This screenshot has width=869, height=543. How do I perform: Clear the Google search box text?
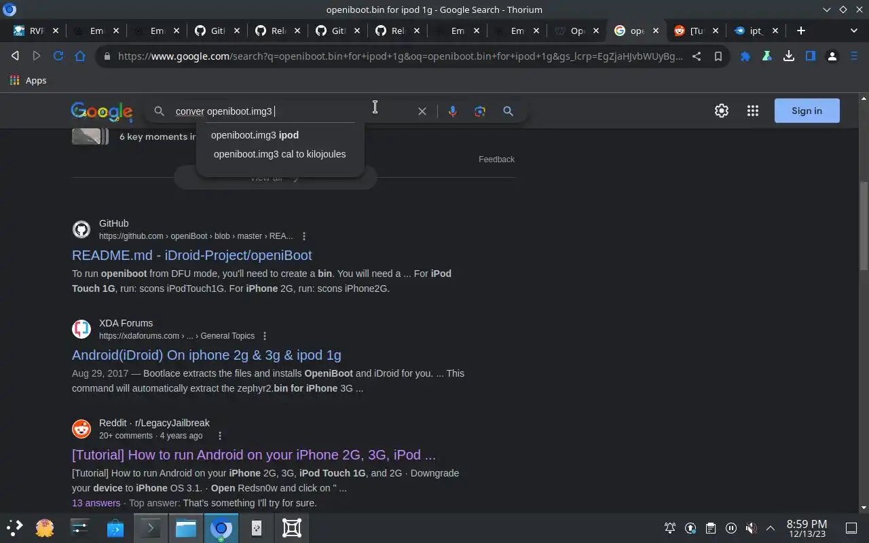[422, 111]
